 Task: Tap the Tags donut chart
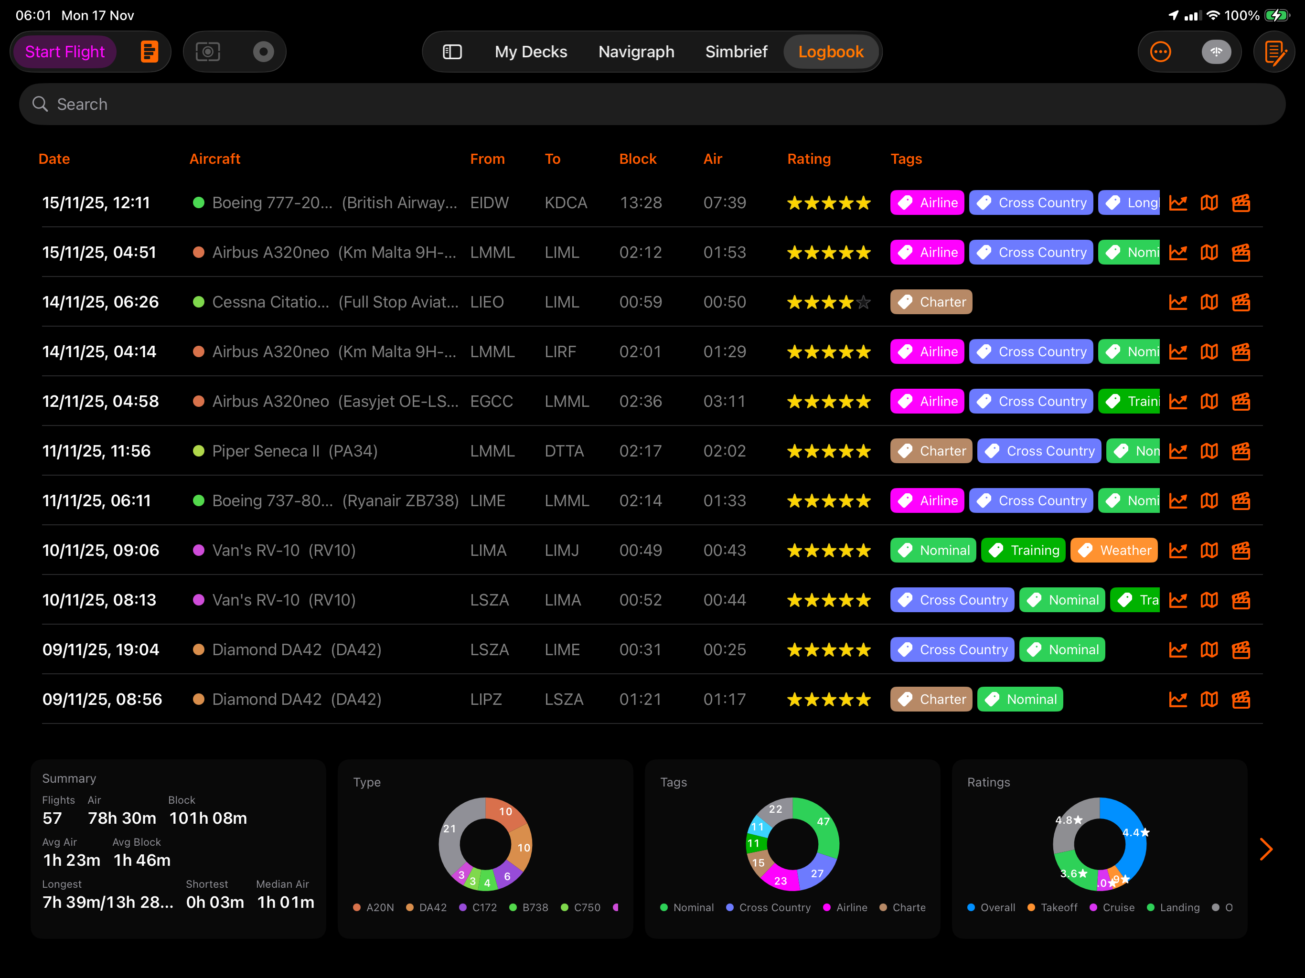[x=792, y=844]
